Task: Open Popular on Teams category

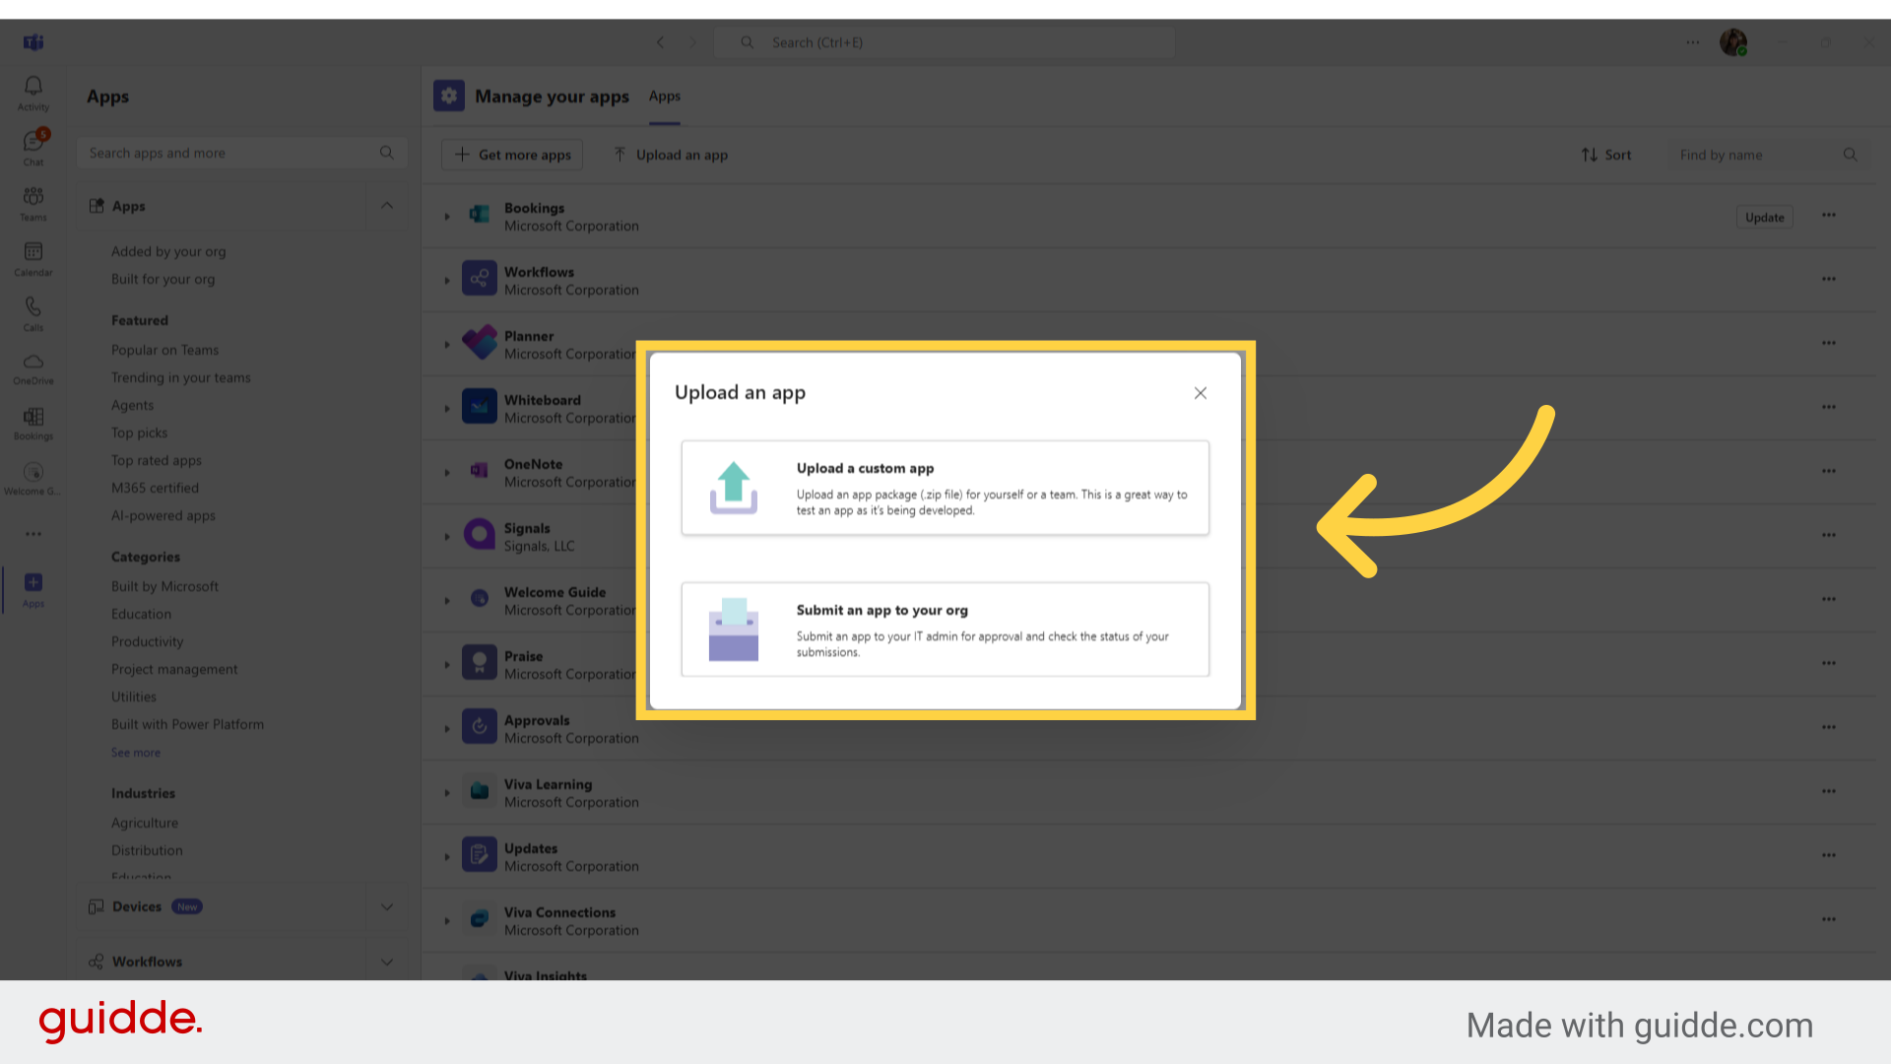Action: [164, 350]
